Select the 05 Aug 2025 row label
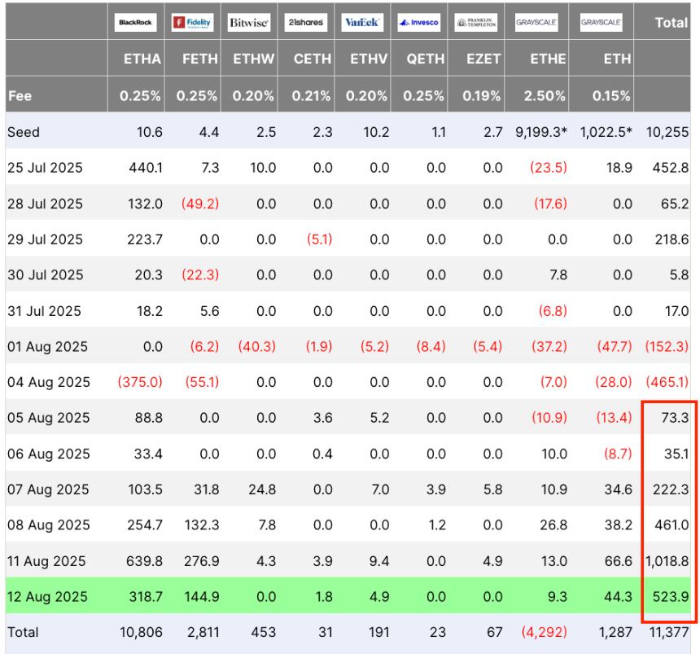This screenshot has height=654, width=700. pyautogui.click(x=49, y=418)
